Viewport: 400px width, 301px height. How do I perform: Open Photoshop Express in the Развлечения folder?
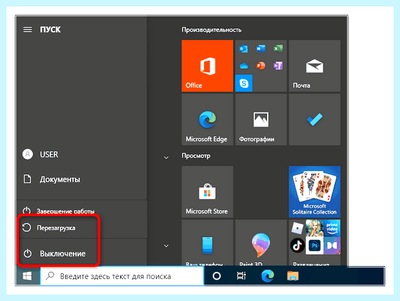pos(315,245)
